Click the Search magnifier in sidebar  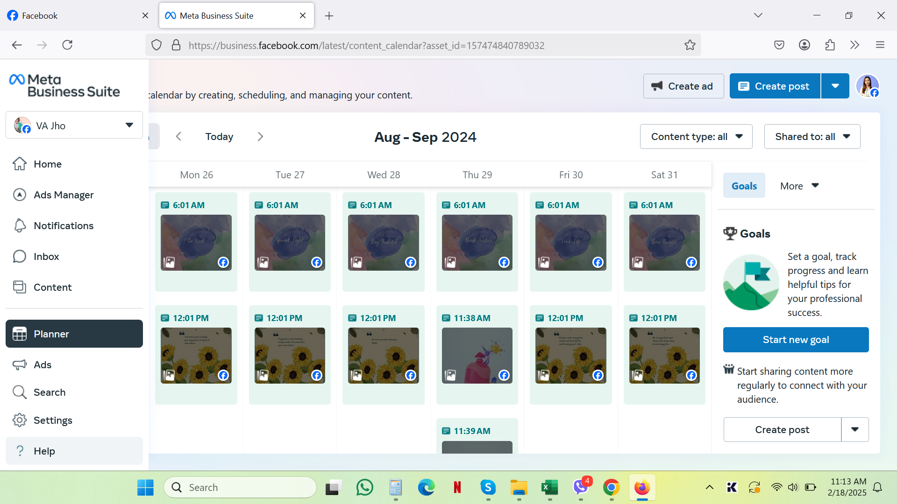click(x=50, y=392)
